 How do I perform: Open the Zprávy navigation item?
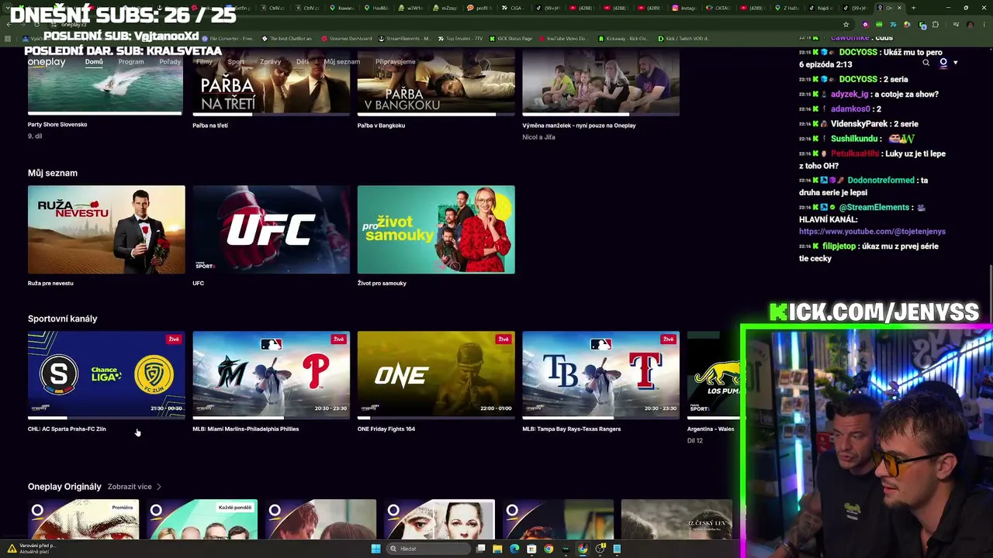pos(271,62)
